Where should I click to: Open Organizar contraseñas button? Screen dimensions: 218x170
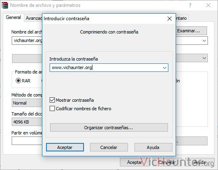coord(109,128)
